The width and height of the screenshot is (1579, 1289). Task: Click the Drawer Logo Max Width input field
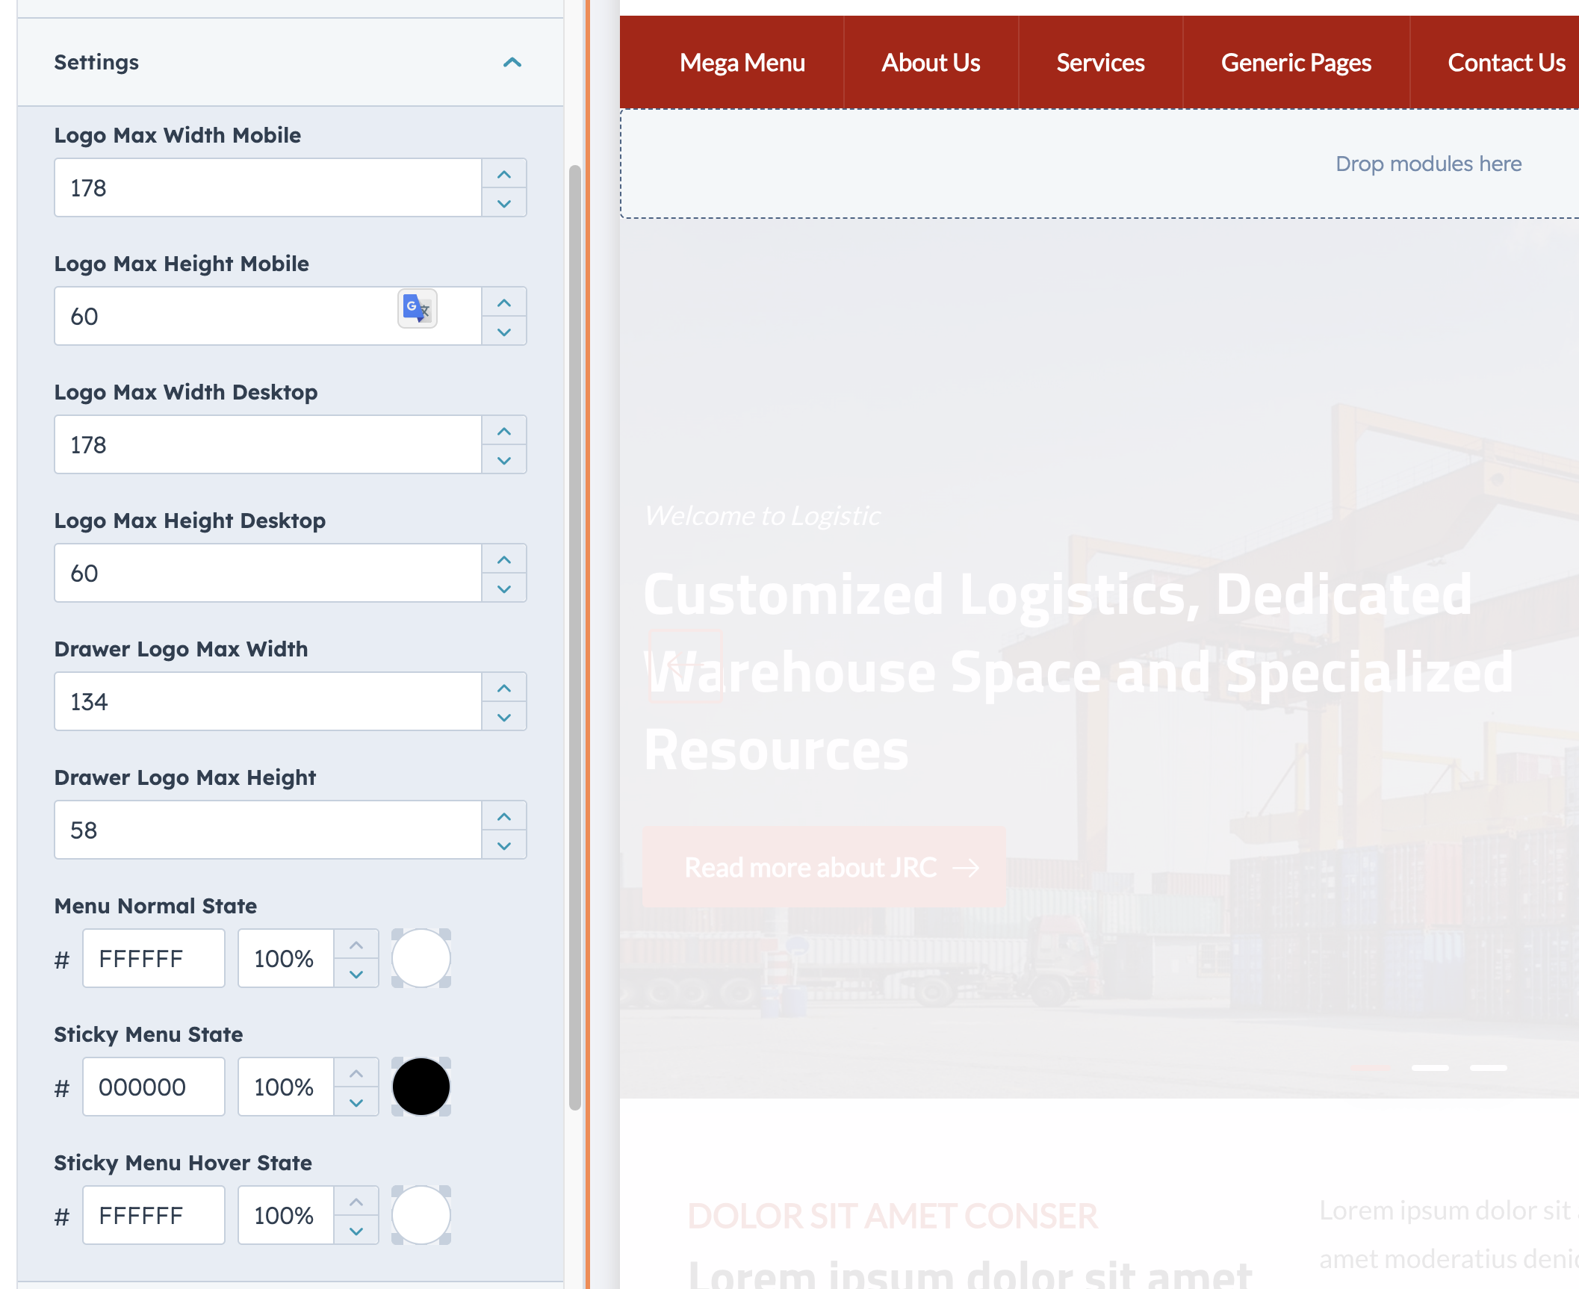point(267,701)
